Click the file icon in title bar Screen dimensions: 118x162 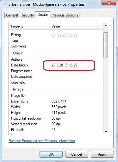(4, 4)
